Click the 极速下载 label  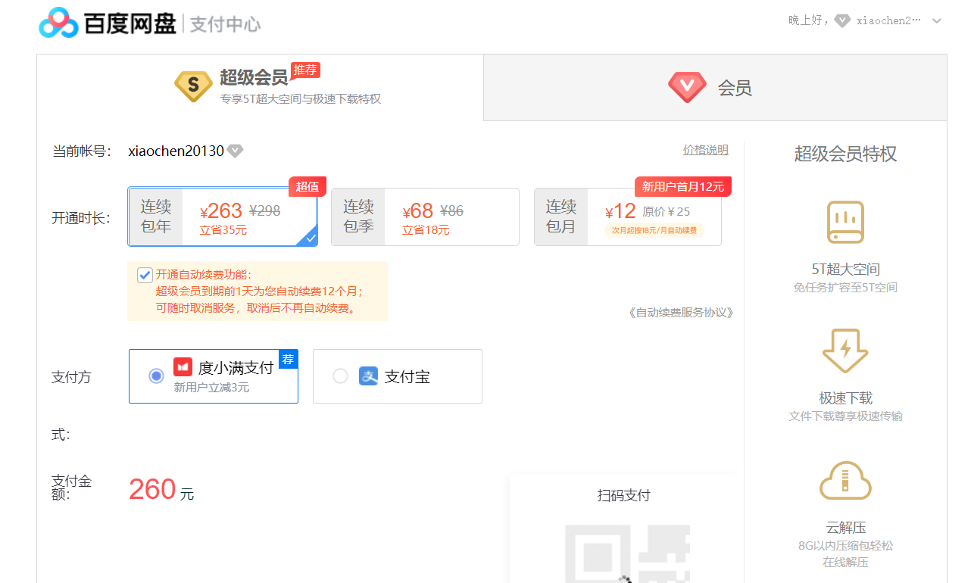tap(845, 397)
